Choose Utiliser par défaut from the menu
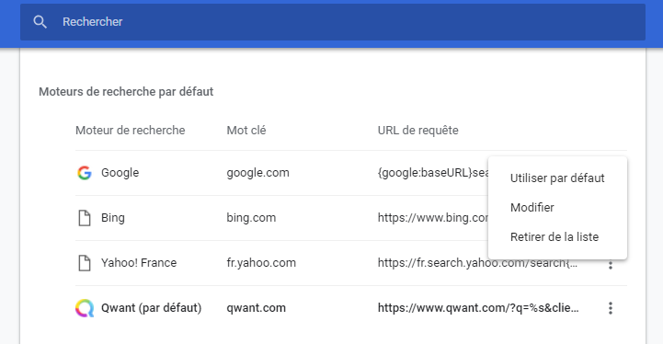The height and width of the screenshot is (344, 663). tap(557, 178)
